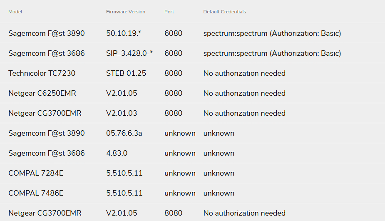Click port 8080 for Technicolor TC7230
This screenshot has width=385, height=221.
click(x=173, y=73)
